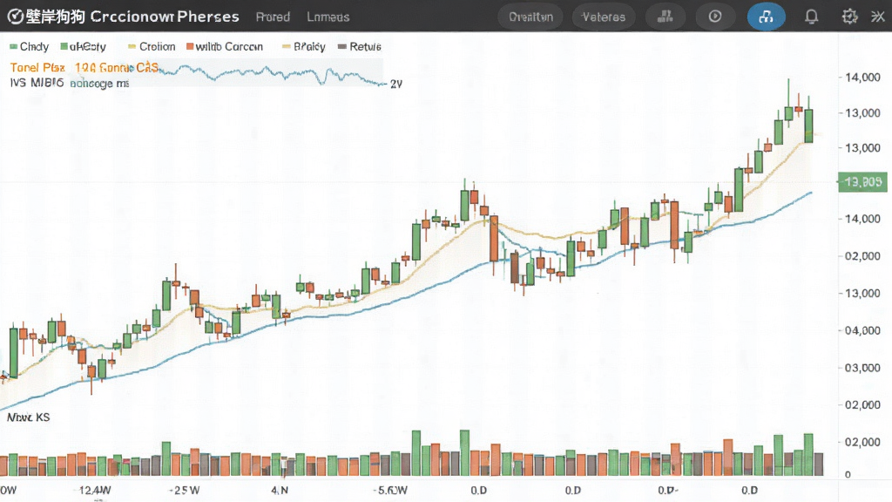
Task: Toggle the Bfaidy legend entry
Action: pos(304,47)
